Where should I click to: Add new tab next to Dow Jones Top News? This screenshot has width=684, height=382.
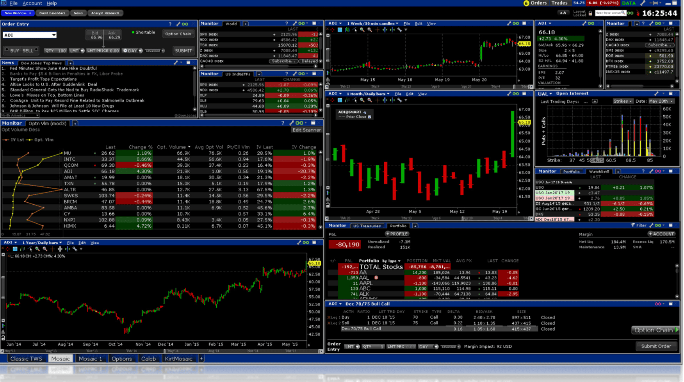tap(70, 63)
